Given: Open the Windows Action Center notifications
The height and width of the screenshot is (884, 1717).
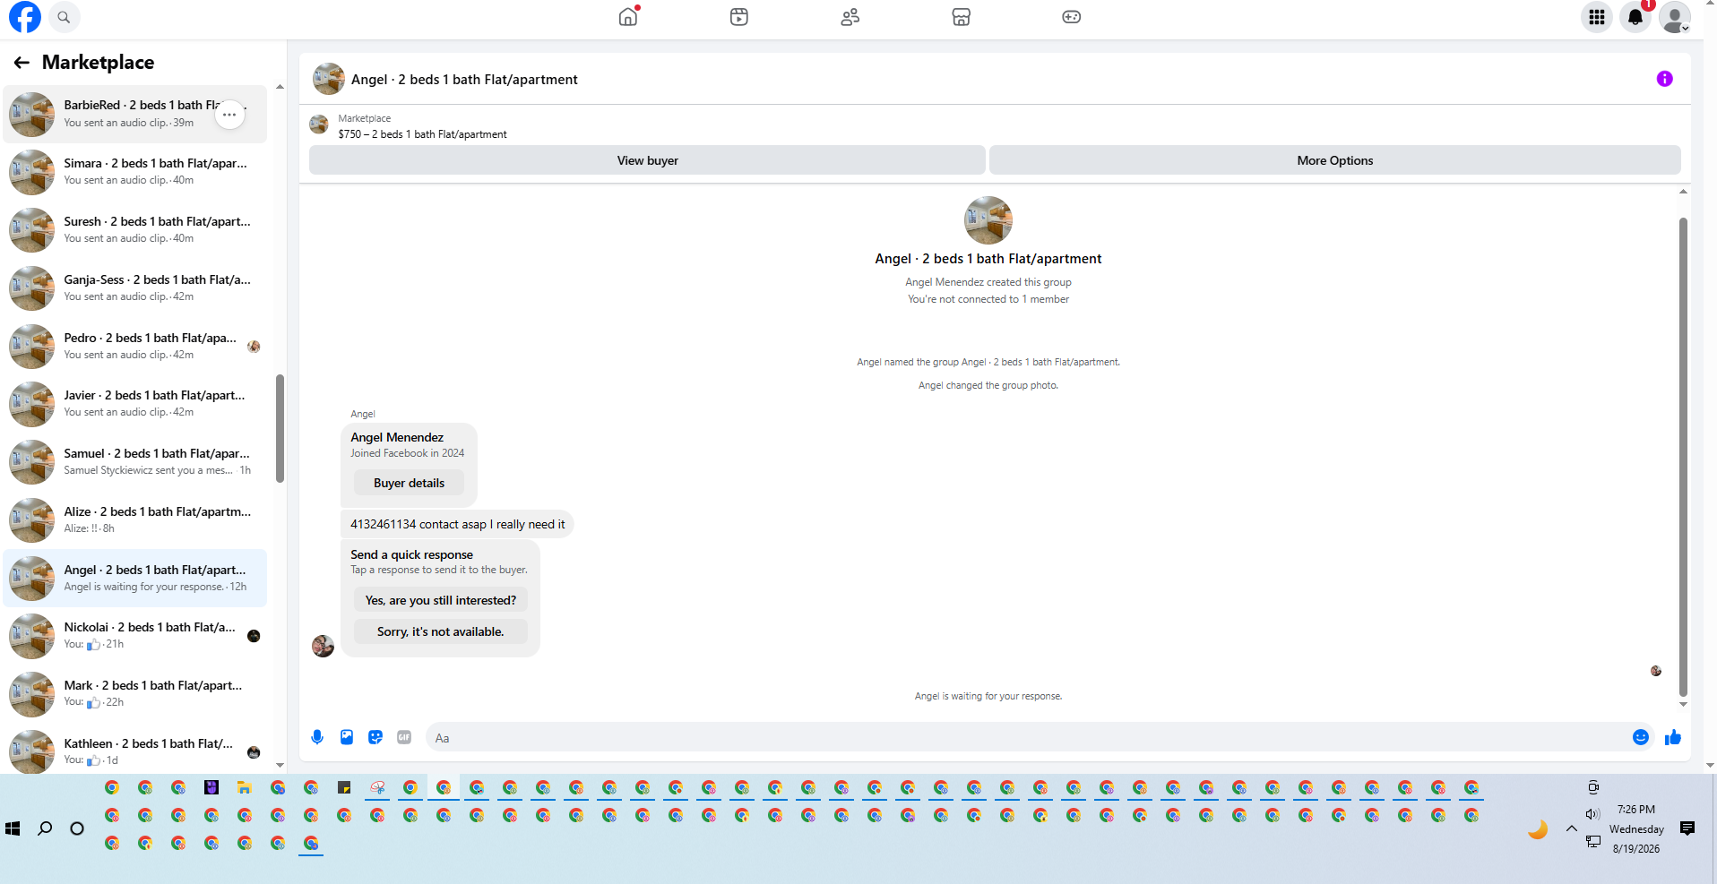Looking at the screenshot, I should click(x=1687, y=828).
